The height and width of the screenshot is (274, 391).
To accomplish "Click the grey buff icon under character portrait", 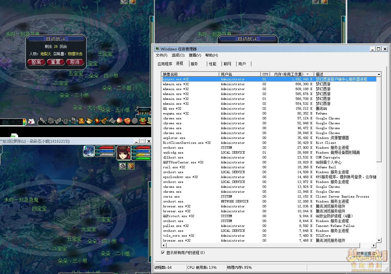I will [122, 166].
